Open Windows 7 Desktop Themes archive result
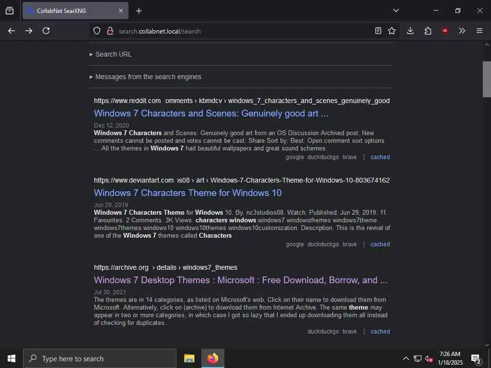 click(x=241, y=280)
